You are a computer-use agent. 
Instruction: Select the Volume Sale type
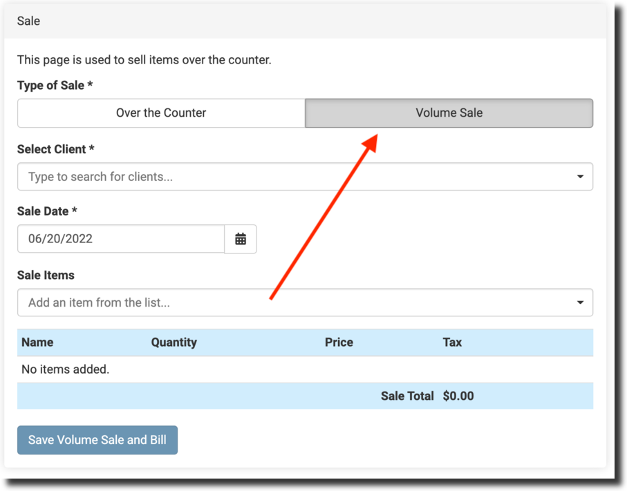tap(449, 113)
